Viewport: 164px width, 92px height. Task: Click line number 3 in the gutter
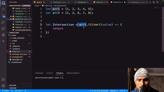tap(41, 17)
